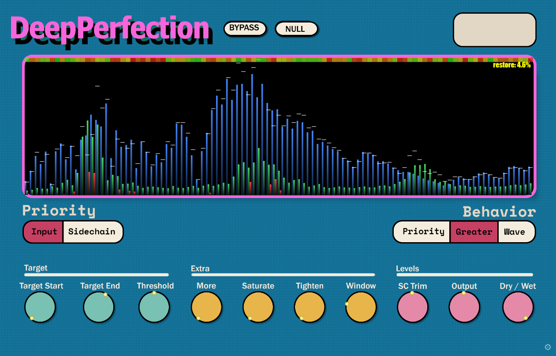The height and width of the screenshot is (356, 556).
Task: Toggle the NULL button
Action: click(296, 29)
